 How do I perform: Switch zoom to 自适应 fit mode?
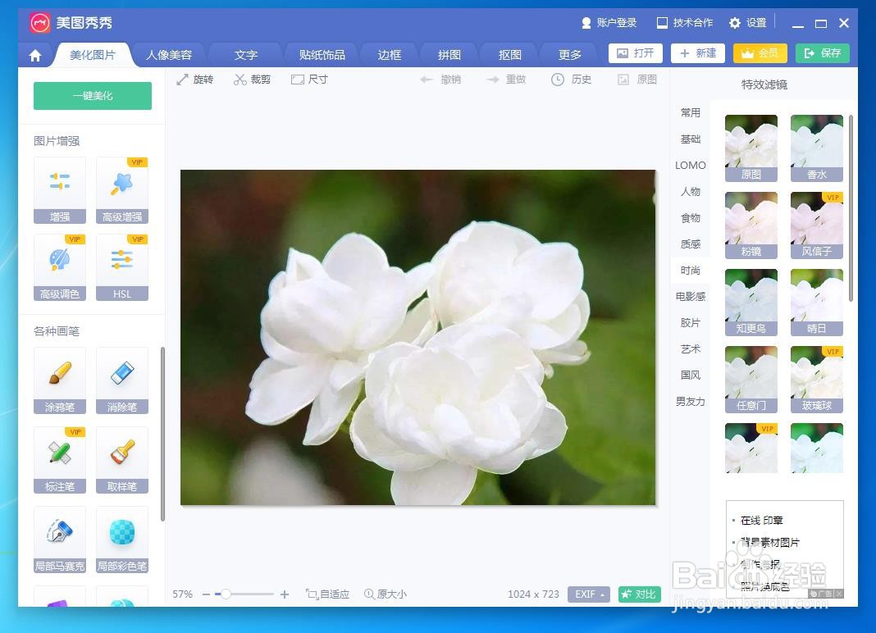pos(327,594)
